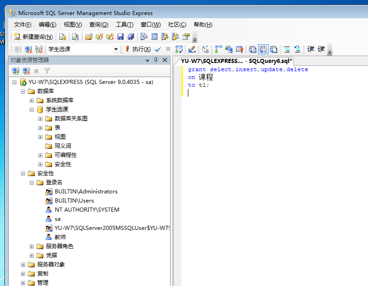Open the 视图(V) menu
The image size is (368, 286).
point(73,25)
